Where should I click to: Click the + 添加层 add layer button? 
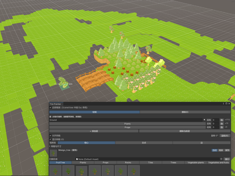point(94,131)
